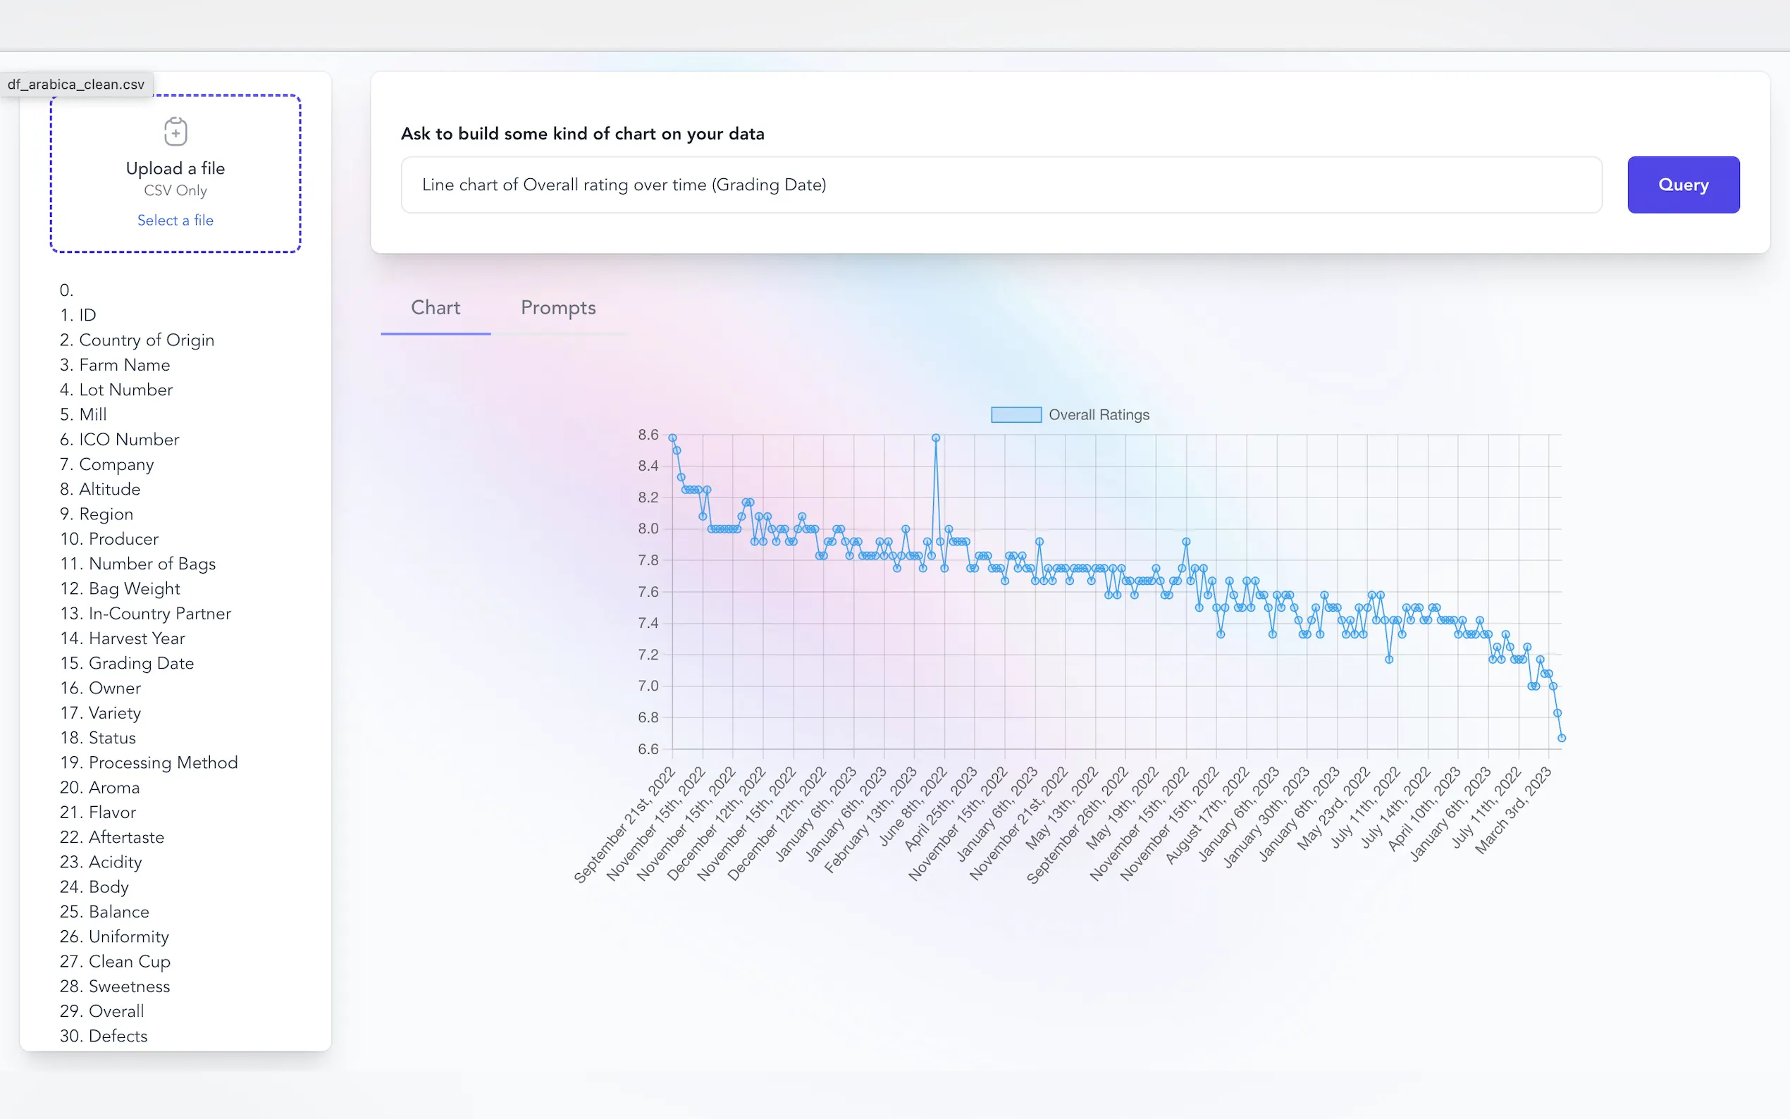Click the Upload a file heading

(175, 168)
